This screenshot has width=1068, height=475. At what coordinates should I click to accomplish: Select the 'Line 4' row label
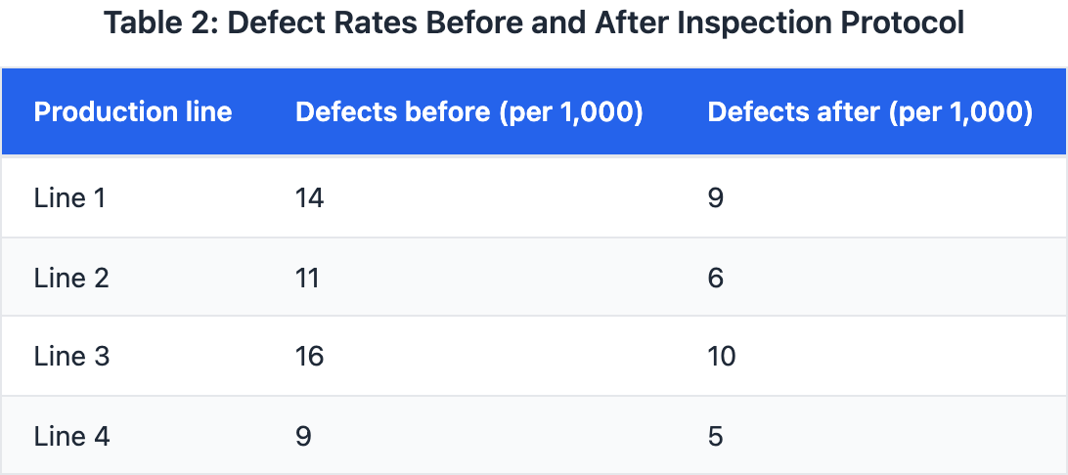pyautogui.click(x=71, y=436)
